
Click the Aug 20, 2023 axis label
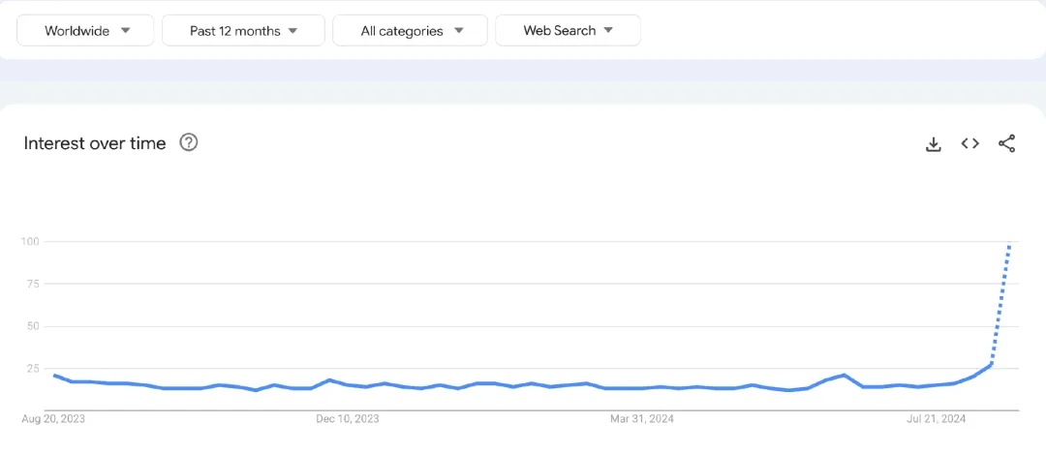click(53, 419)
